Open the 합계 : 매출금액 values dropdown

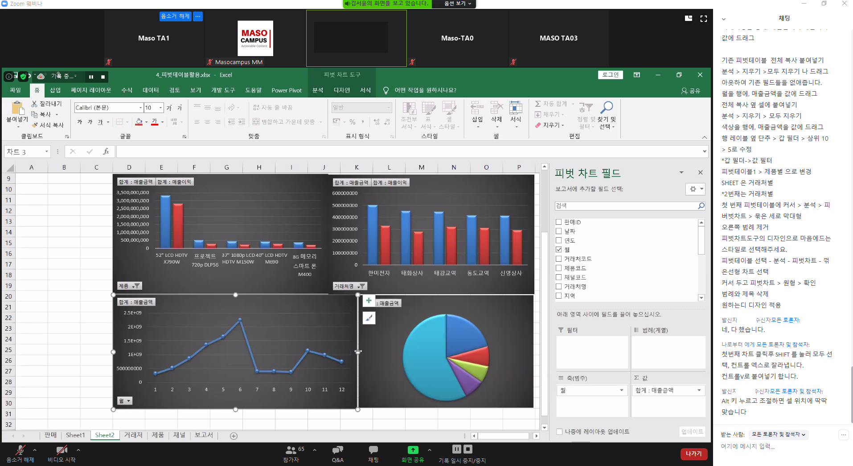click(699, 390)
